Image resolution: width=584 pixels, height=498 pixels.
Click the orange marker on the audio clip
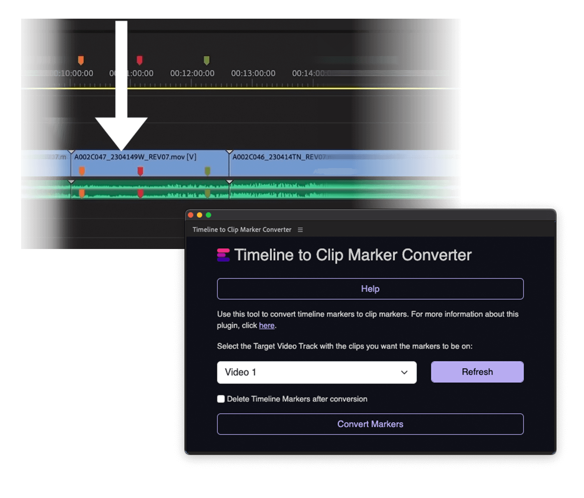pyautogui.click(x=82, y=193)
